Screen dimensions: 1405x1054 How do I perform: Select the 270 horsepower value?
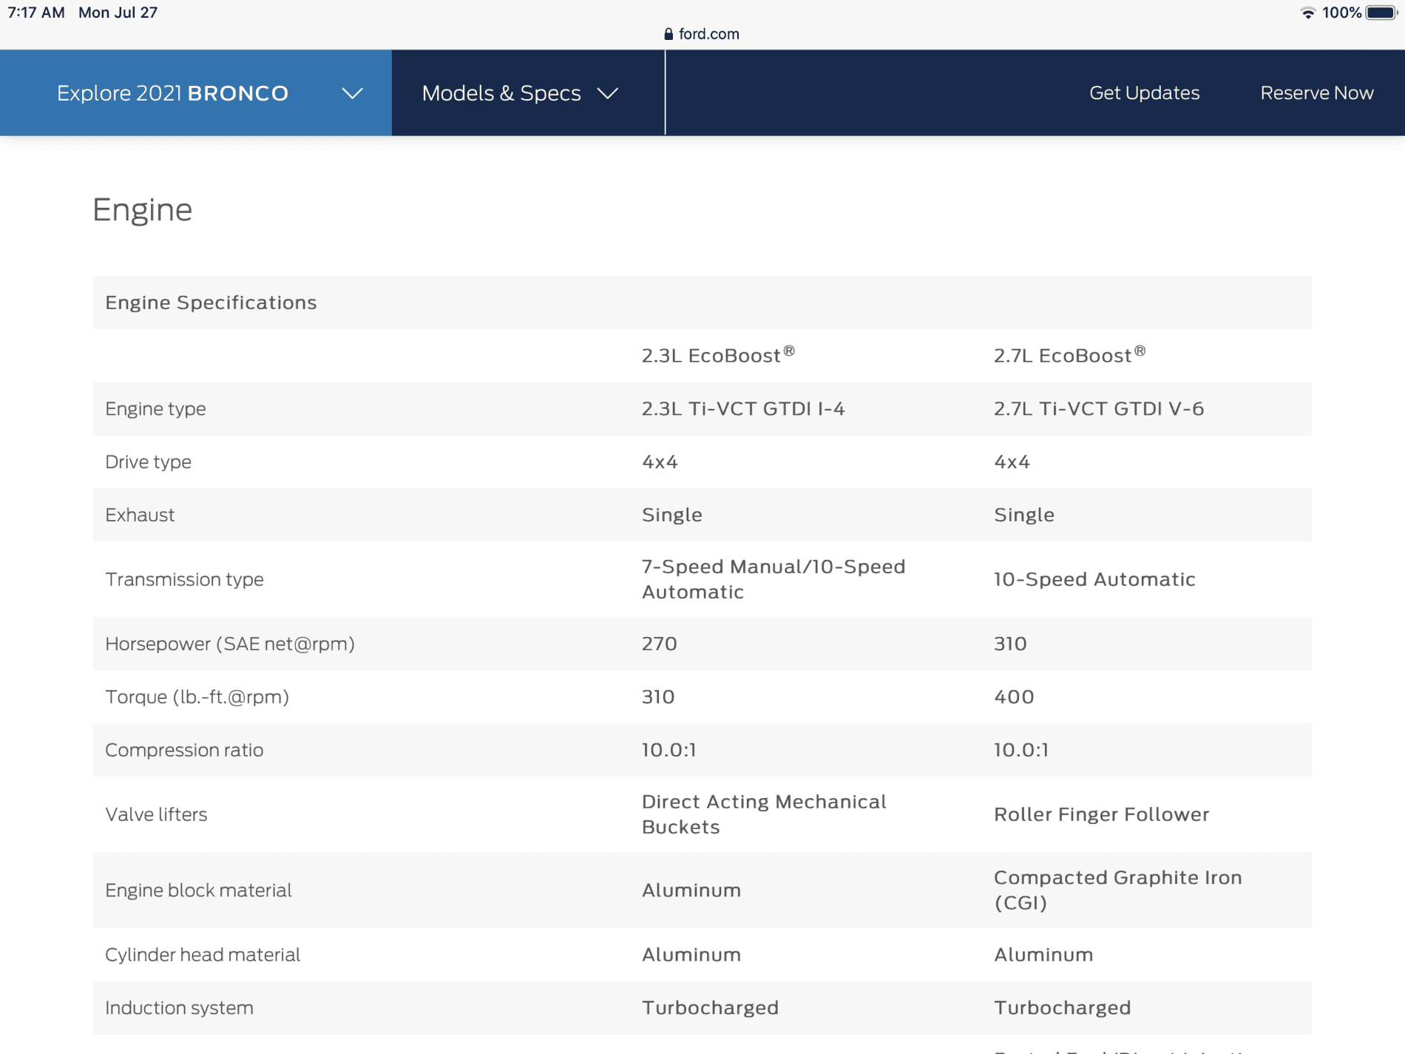660,644
